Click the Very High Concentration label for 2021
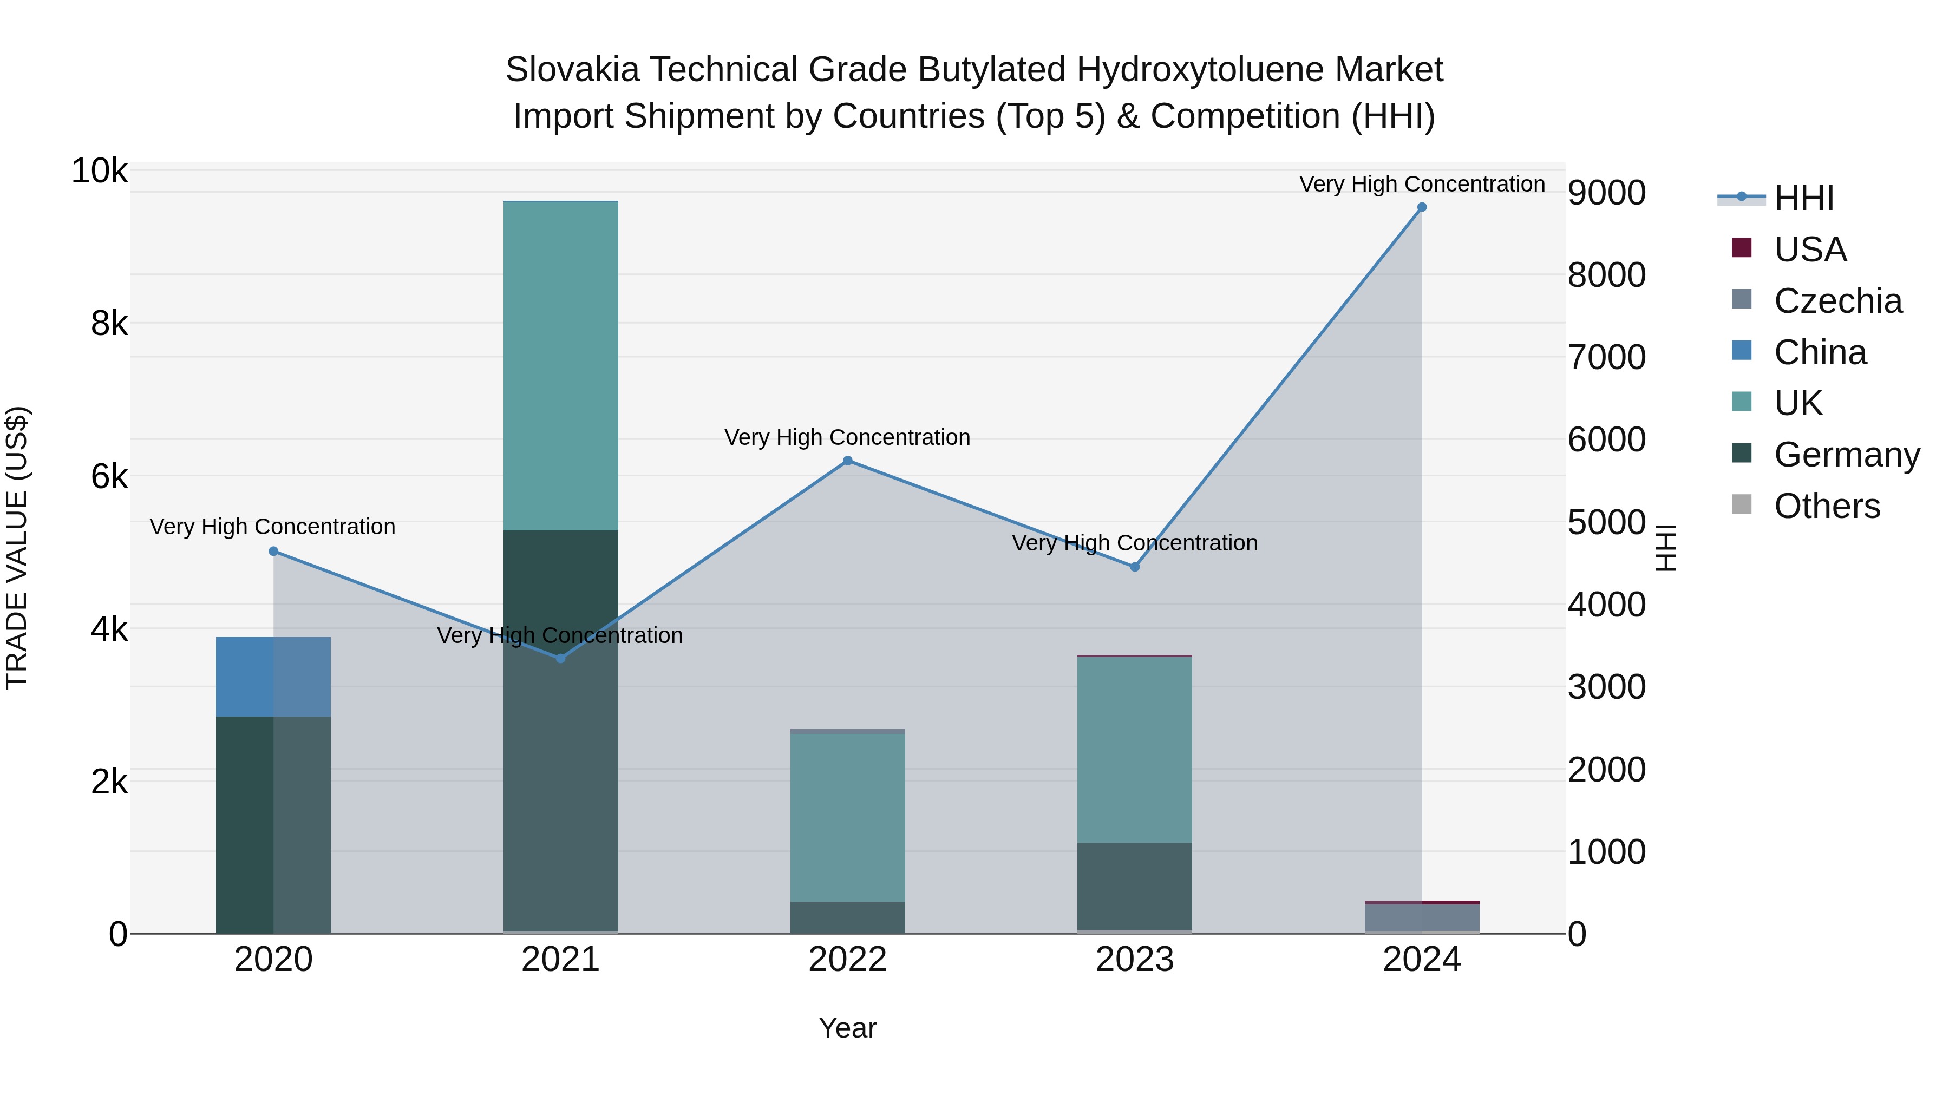 (560, 635)
